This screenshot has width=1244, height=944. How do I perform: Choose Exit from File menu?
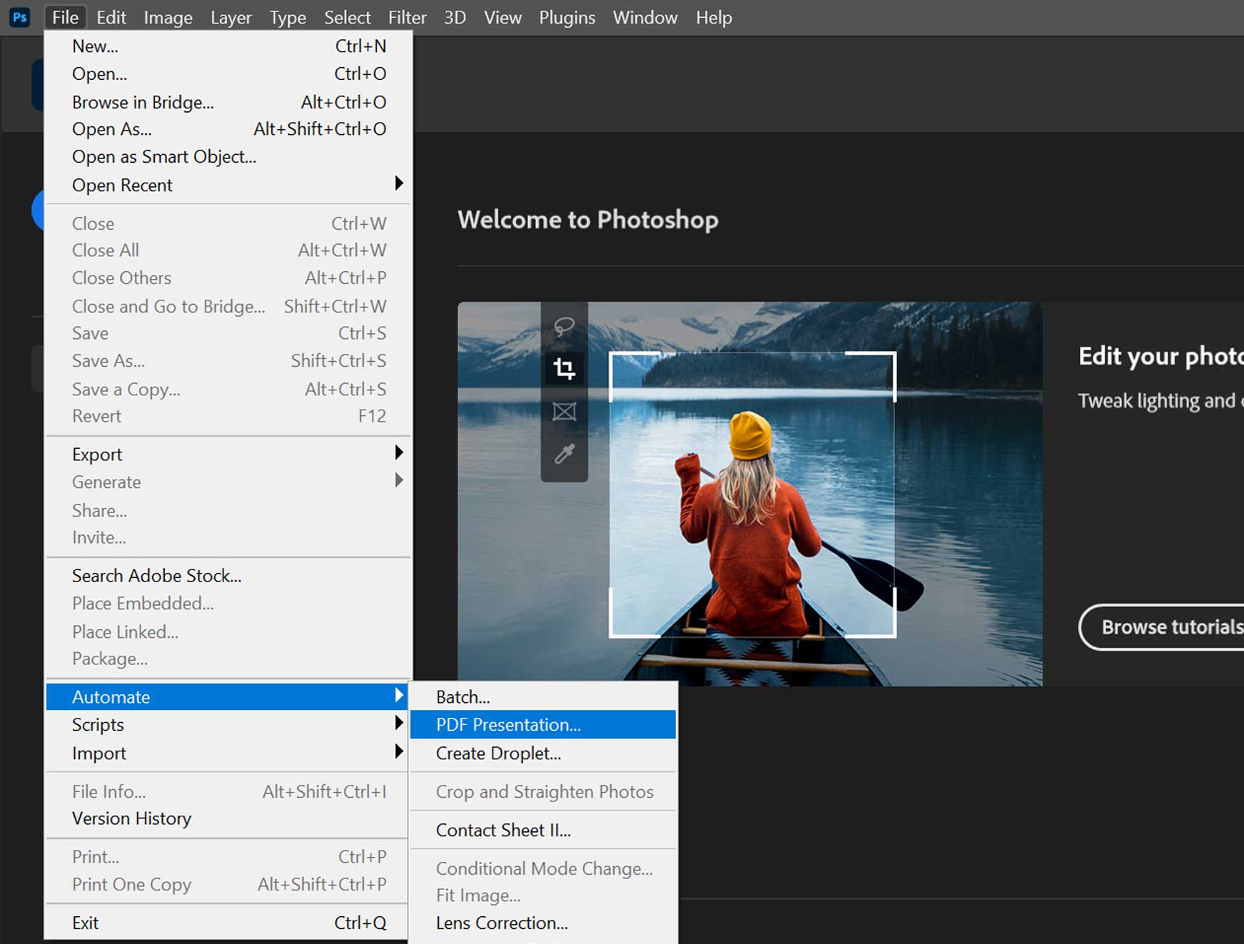point(228,923)
